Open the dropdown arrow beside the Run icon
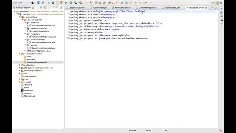The width and height of the screenshot is (236, 133). click(73, 3)
